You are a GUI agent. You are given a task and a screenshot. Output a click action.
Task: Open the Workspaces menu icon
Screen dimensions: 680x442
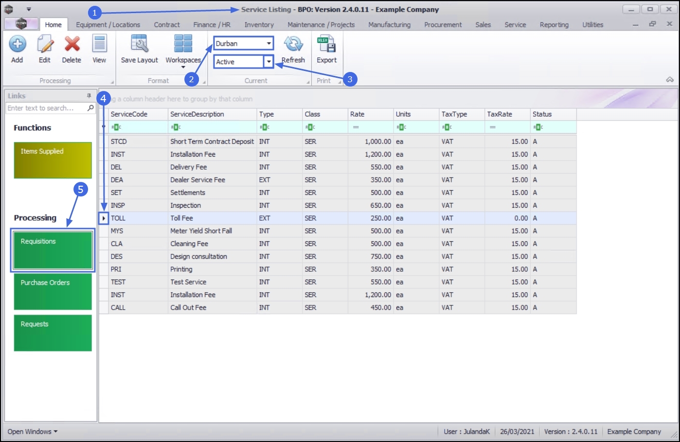(183, 44)
